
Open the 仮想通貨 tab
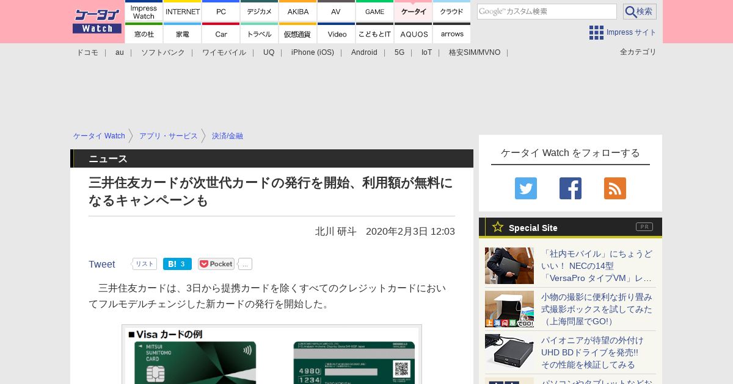coord(298,34)
